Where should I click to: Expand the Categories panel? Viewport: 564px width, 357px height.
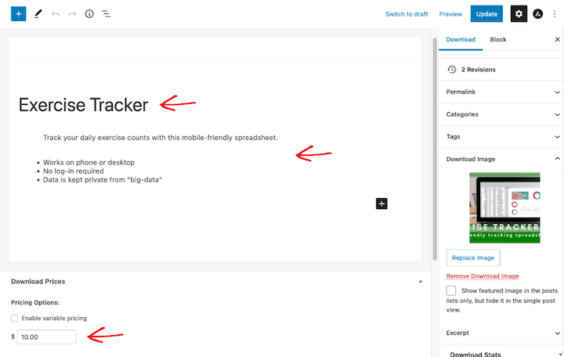click(x=500, y=114)
